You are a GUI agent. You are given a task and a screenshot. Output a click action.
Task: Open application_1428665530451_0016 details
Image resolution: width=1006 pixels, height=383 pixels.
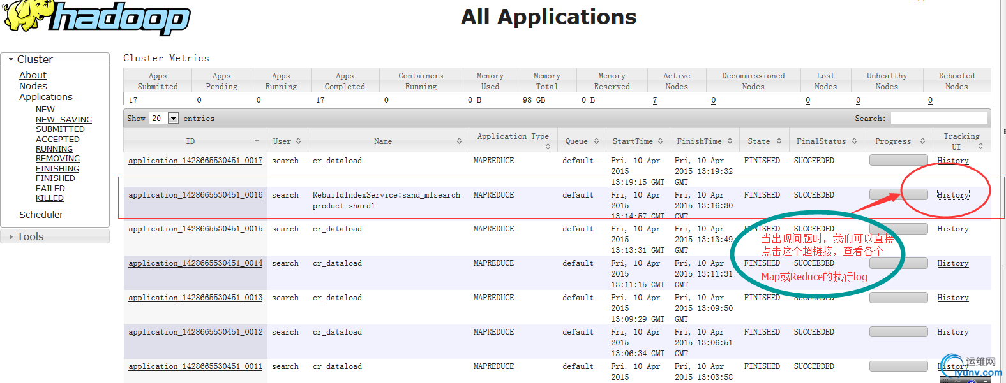pos(195,195)
